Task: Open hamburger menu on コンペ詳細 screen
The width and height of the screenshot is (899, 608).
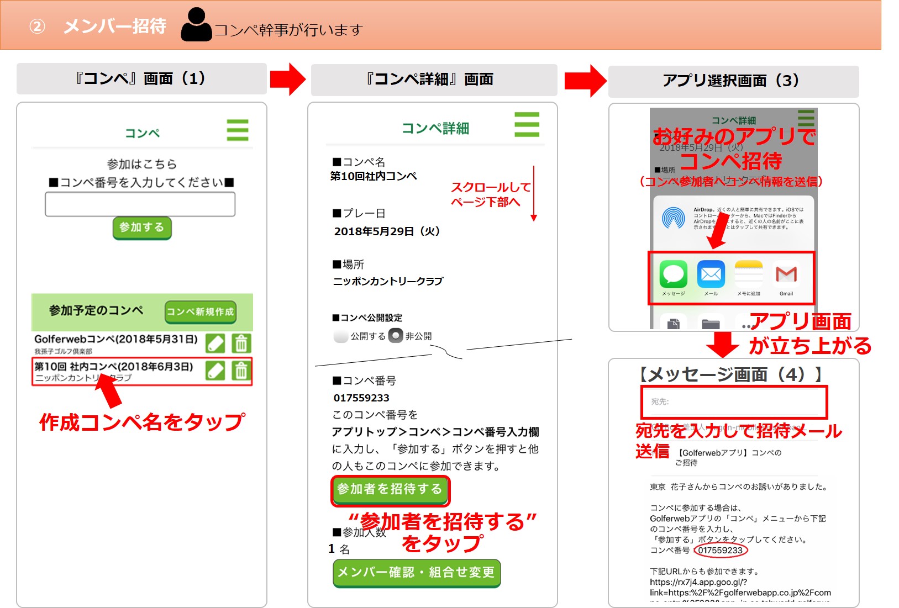Action: [526, 124]
